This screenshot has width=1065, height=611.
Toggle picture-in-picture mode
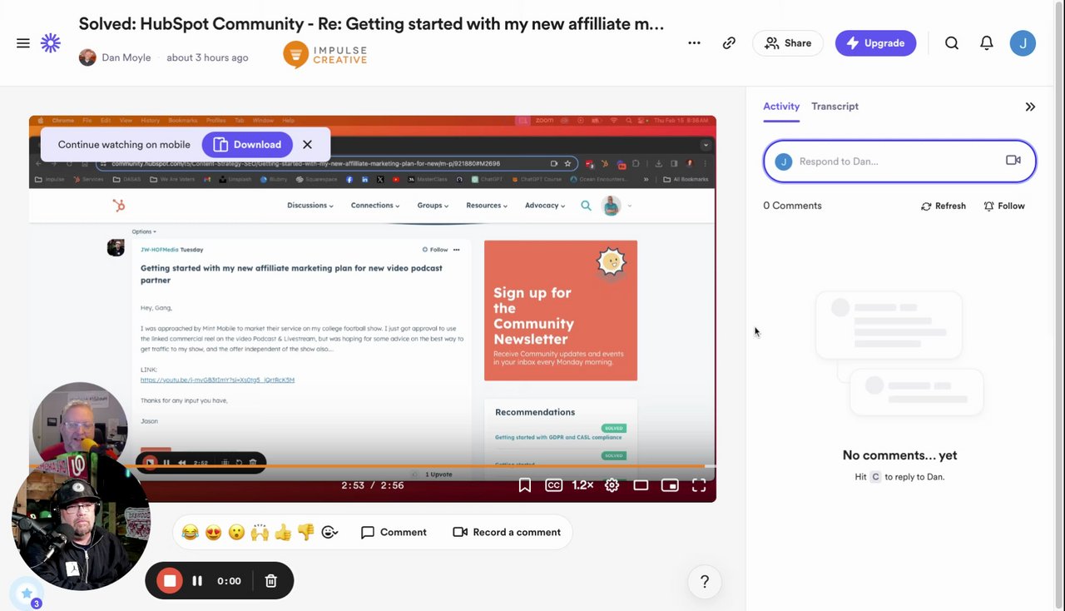pyautogui.click(x=670, y=485)
